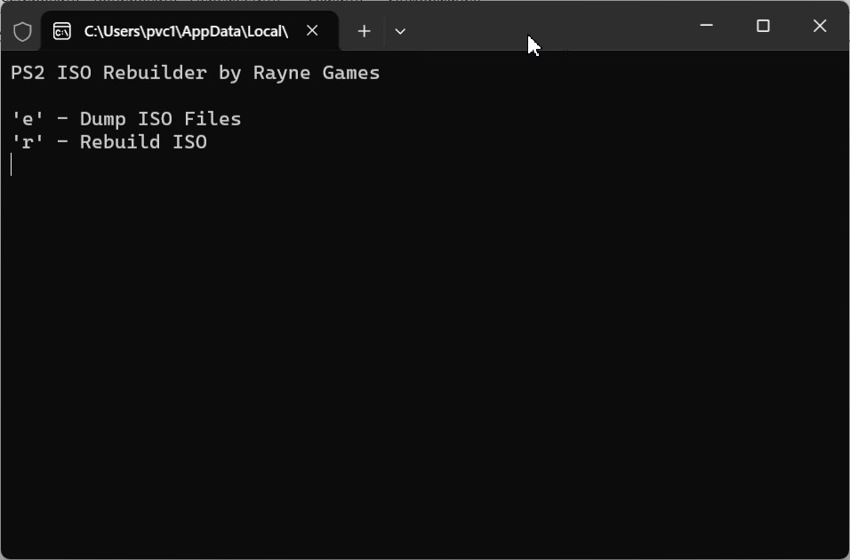Close the current terminal tab

(x=312, y=31)
